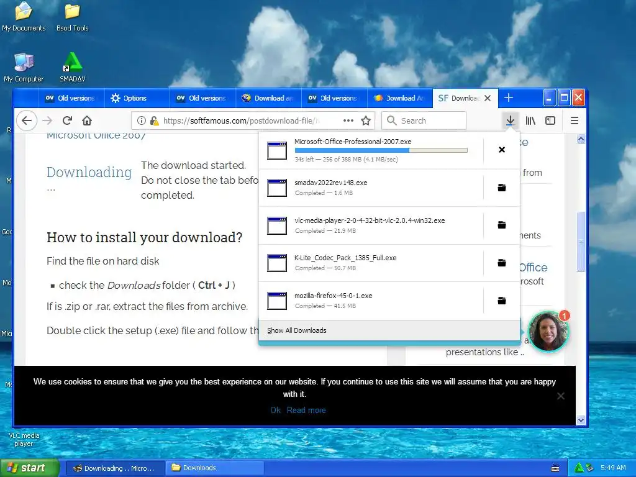
Task: Click the page scrollbar down arrow
Action: [x=581, y=420]
